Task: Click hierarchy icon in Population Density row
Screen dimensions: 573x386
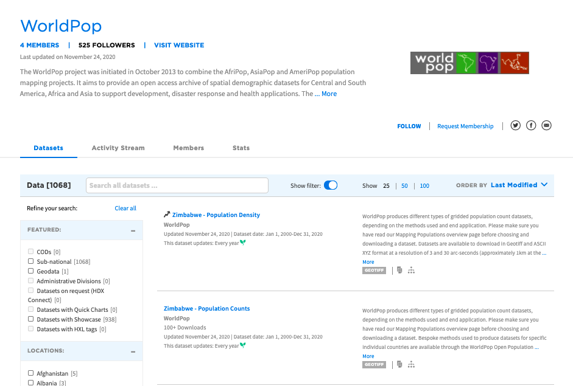Action: [x=412, y=271]
